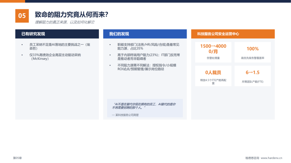291x163 pixels.
Task: Select the 告警处理量 label
Action: pos(213,58)
